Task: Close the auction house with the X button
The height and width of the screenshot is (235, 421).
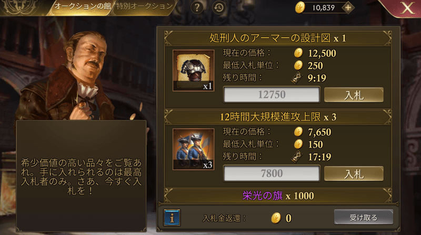Action: pyautogui.click(x=407, y=8)
